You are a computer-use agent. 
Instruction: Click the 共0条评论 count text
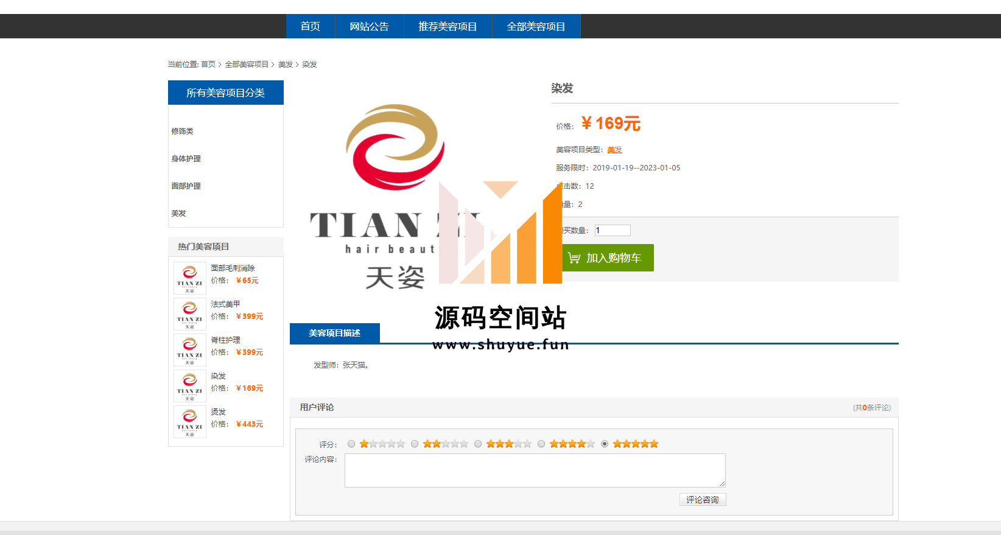click(x=872, y=408)
